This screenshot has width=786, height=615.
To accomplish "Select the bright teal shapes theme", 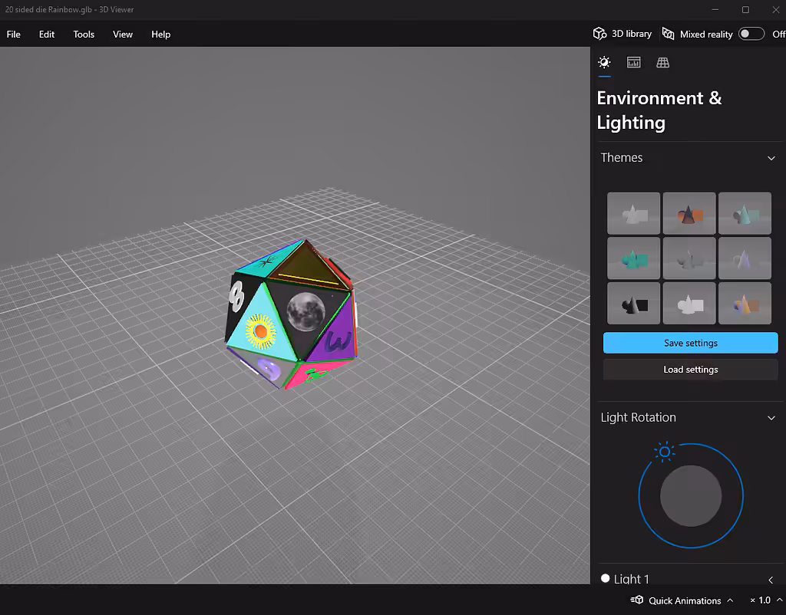I will pos(633,258).
